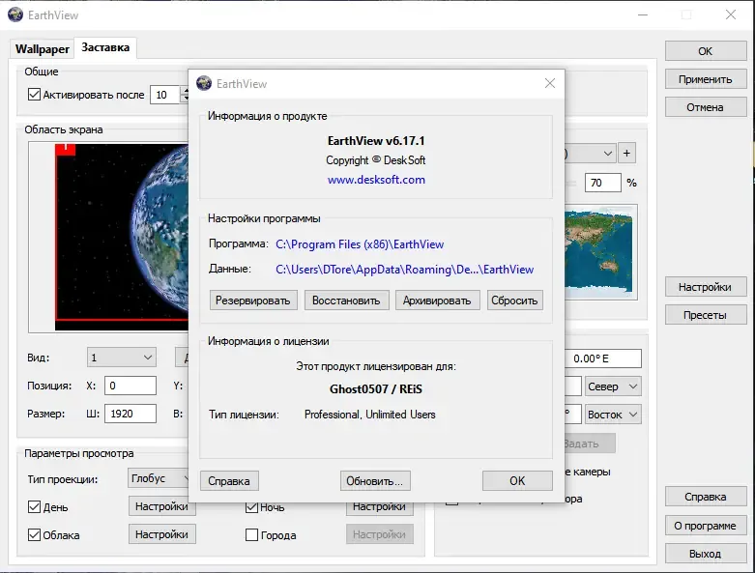Click the Позиция X input field
The height and width of the screenshot is (573, 755).
(130, 386)
